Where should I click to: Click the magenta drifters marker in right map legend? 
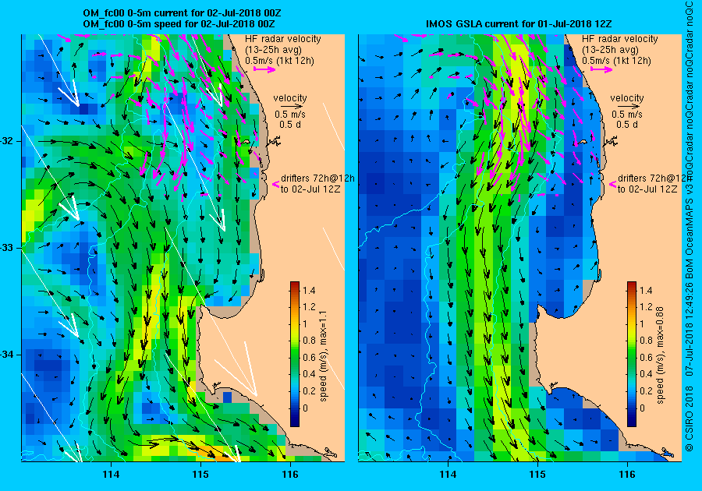tap(612, 184)
